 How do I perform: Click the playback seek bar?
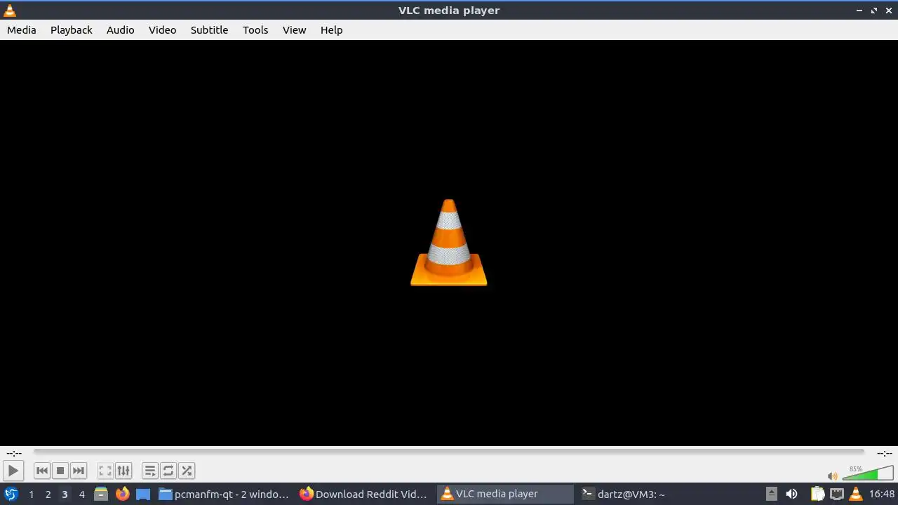(x=449, y=452)
